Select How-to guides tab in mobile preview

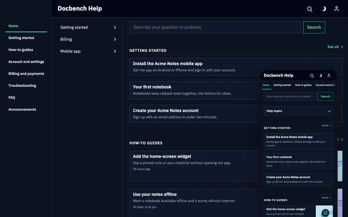click(x=303, y=85)
